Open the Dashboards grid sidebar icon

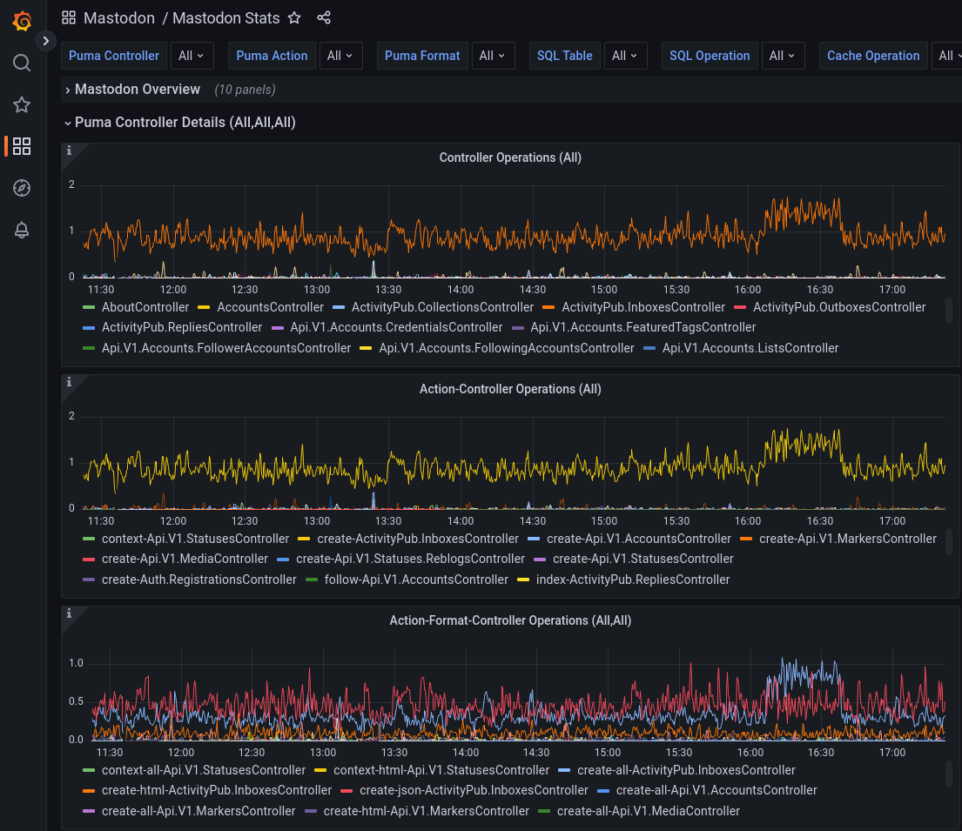click(x=22, y=146)
